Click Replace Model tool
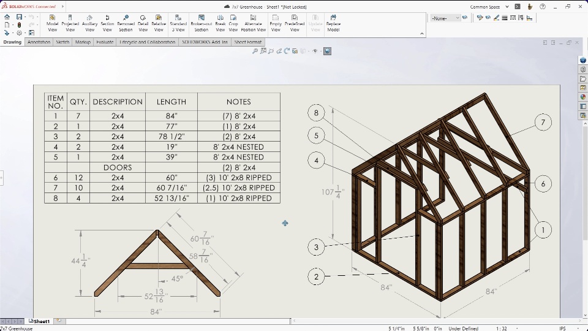The width and height of the screenshot is (588, 331). click(333, 23)
